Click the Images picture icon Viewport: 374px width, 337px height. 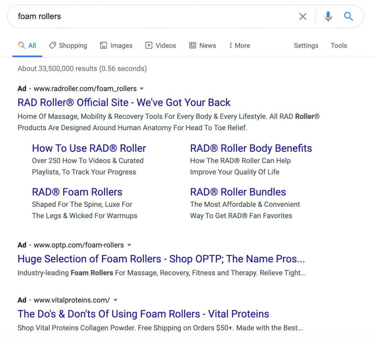pyautogui.click(x=103, y=45)
